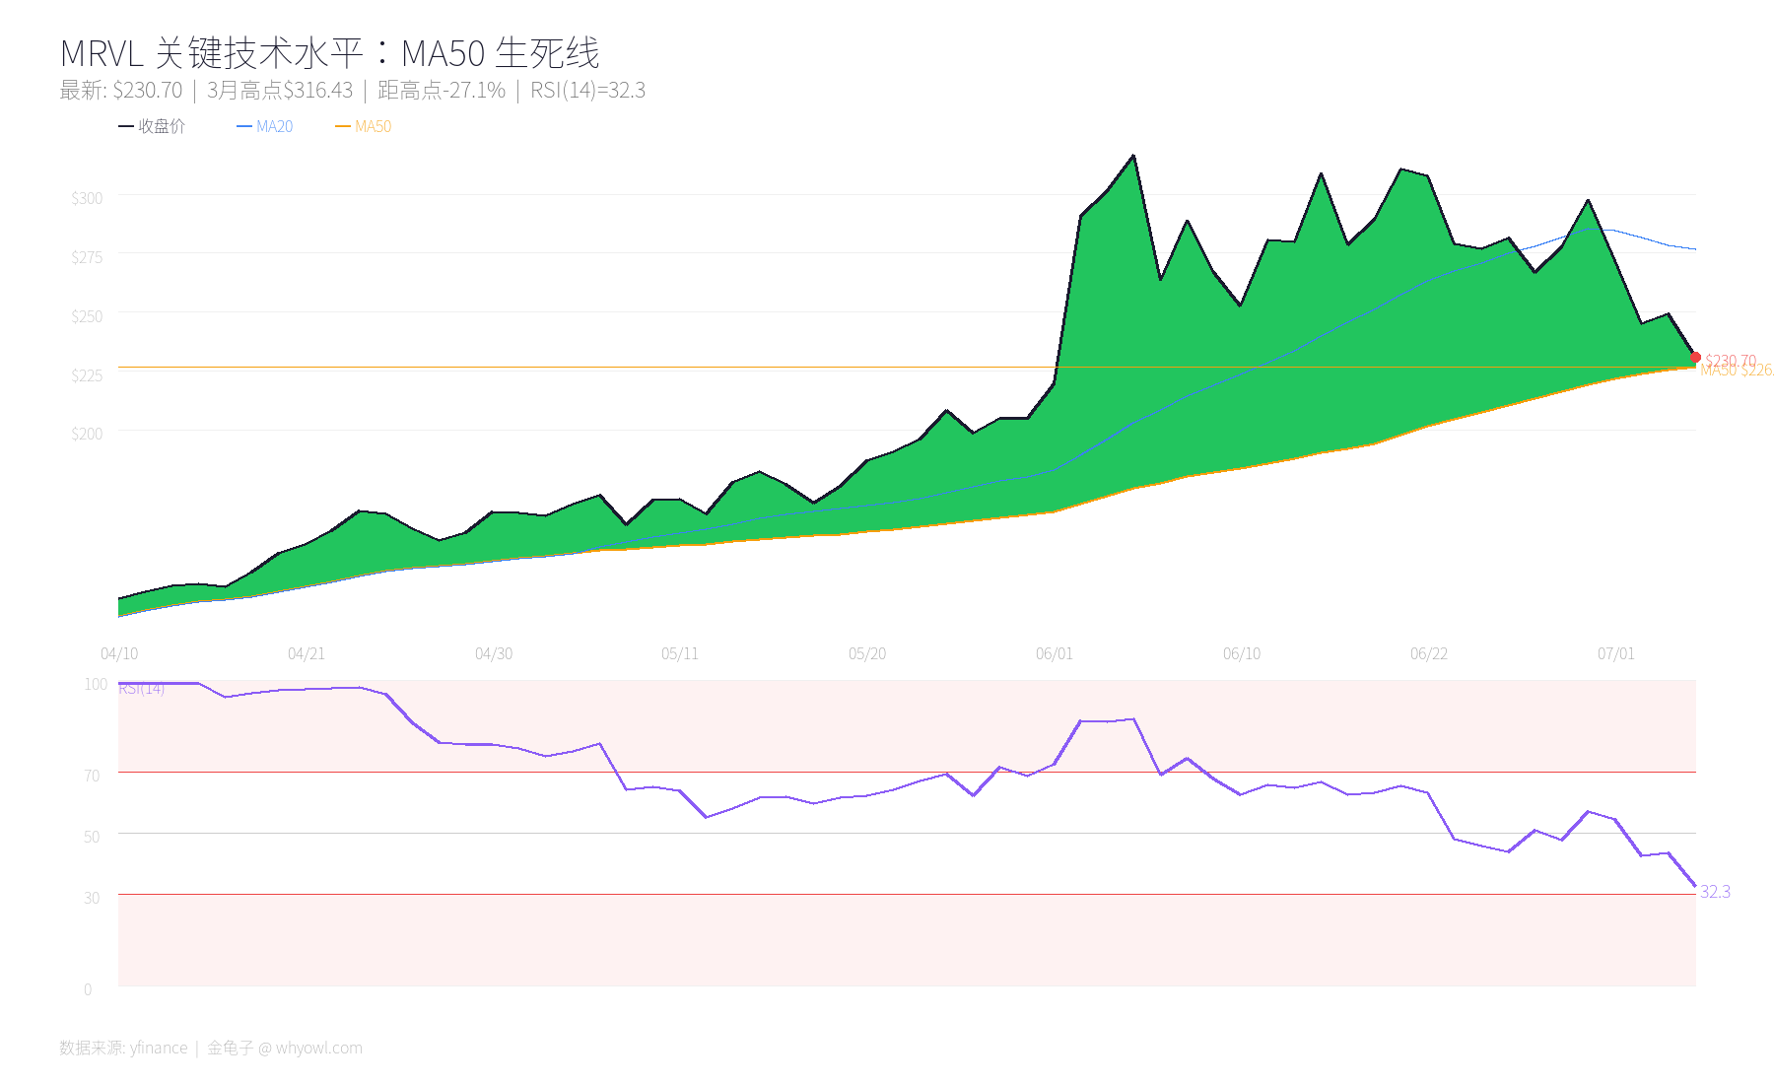Click the 04/10 date axis label
The width and height of the screenshot is (1774, 1084).
119,653
